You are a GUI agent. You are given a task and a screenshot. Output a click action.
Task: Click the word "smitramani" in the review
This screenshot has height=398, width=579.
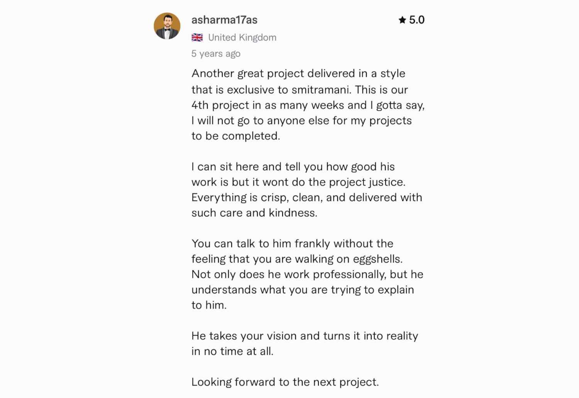pyautogui.click(x=321, y=90)
